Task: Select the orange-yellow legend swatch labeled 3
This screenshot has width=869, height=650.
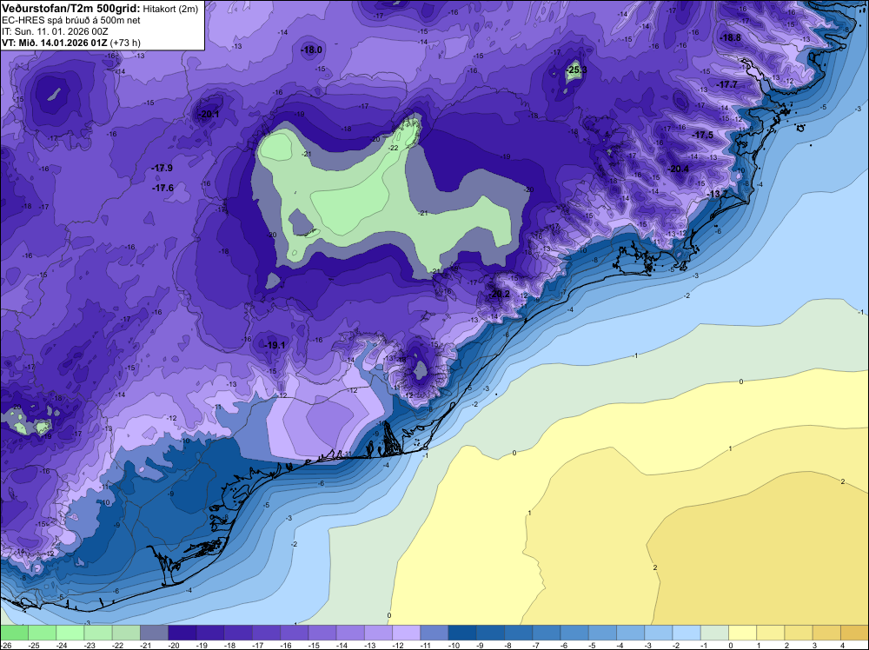Action: pyautogui.click(x=826, y=633)
